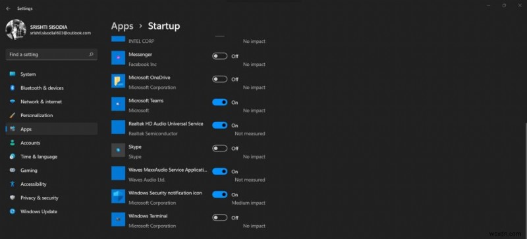
Task: Click Waves Audio Ltd. publisher text
Action: (x=147, y=180)
